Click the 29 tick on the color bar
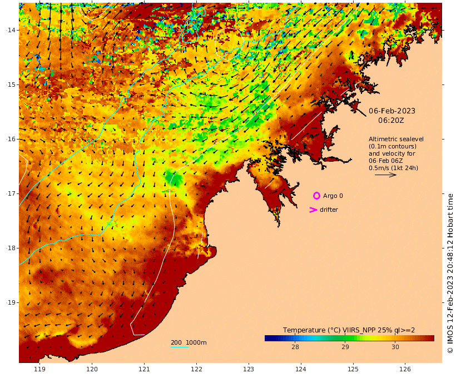456x378 pixels. coord(345,347)
